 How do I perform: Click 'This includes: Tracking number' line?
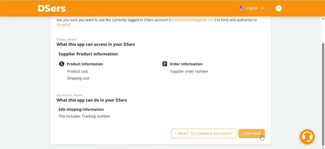point(84,116)
